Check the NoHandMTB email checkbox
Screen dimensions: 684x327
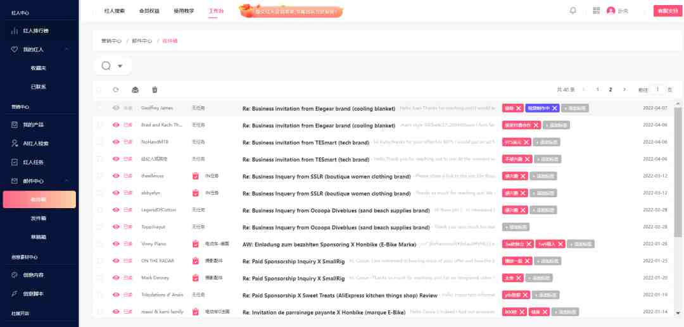tap(100, 142)
